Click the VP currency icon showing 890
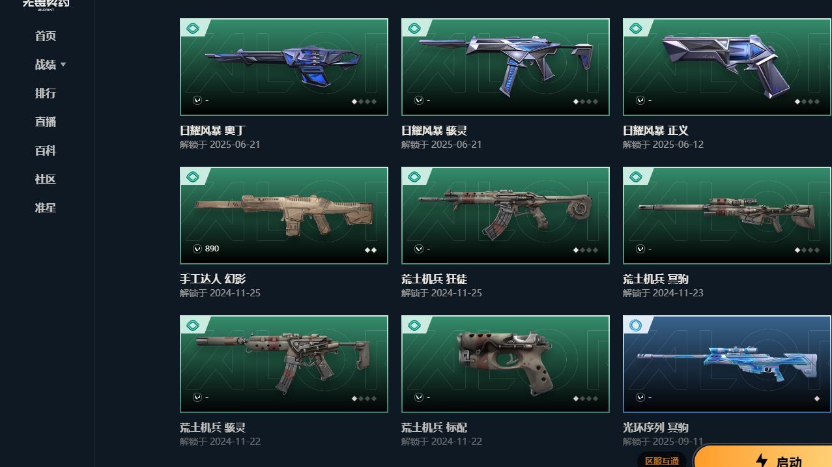The width and height of the screenshot is (832, 467). (197, 249)
